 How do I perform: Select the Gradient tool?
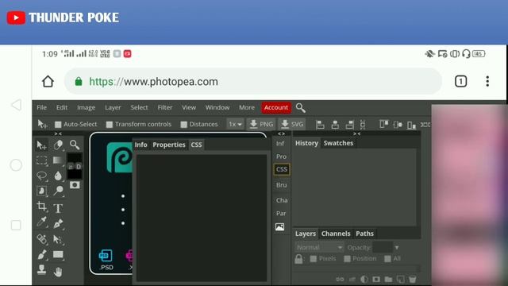click(x=58, y=160)
